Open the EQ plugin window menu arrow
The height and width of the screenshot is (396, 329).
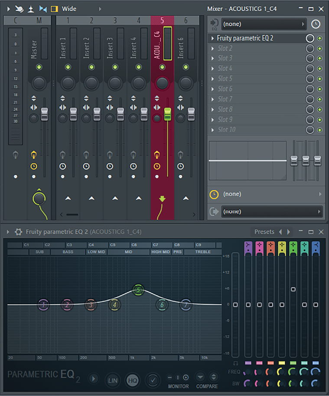8,231
